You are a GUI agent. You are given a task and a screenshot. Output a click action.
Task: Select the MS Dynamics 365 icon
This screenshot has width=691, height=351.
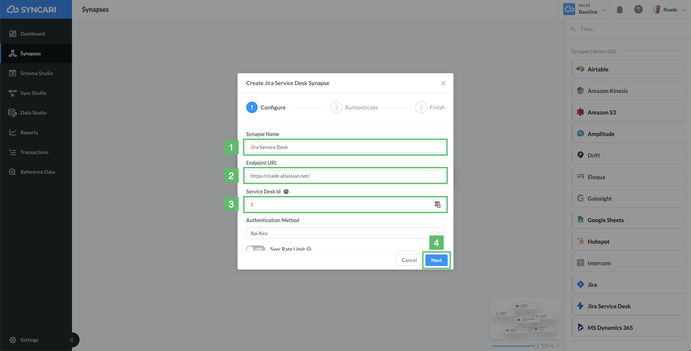pyautogui.click(x=581, y=327)
